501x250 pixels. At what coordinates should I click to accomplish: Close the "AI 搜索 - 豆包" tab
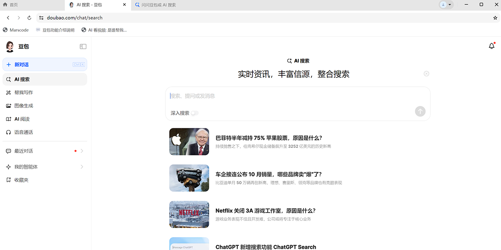coord(124,5)
